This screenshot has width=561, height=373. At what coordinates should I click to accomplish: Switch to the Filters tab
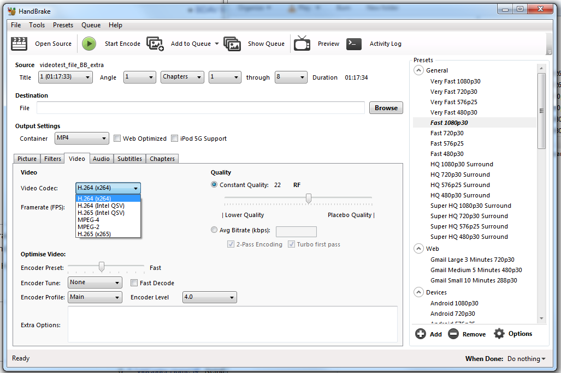tap(52, 158)
